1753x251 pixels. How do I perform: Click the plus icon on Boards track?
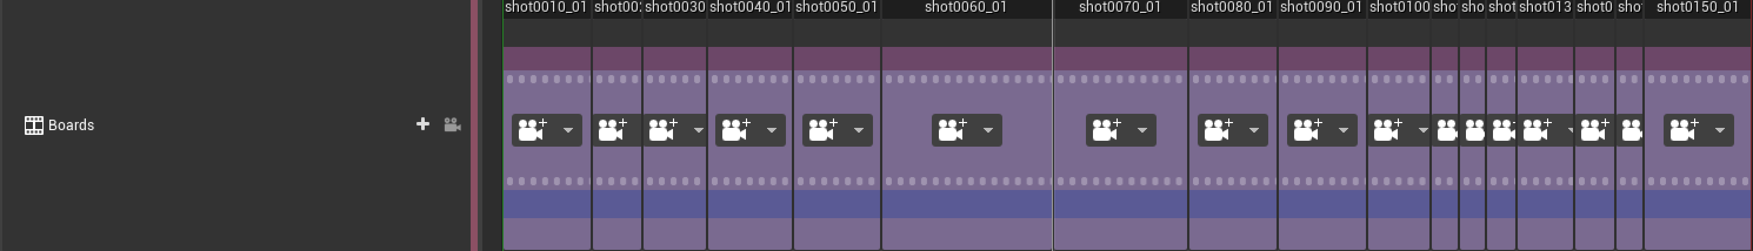tap(422, 124)
